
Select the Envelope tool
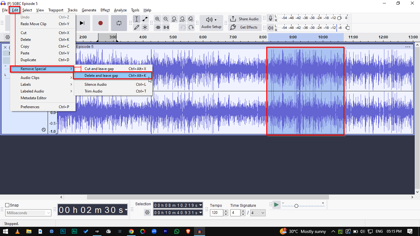coord(145,19)
